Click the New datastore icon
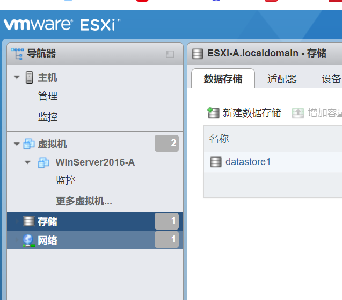Image resolution: width=342 pixels, height=300 pixels. (213, 113)
